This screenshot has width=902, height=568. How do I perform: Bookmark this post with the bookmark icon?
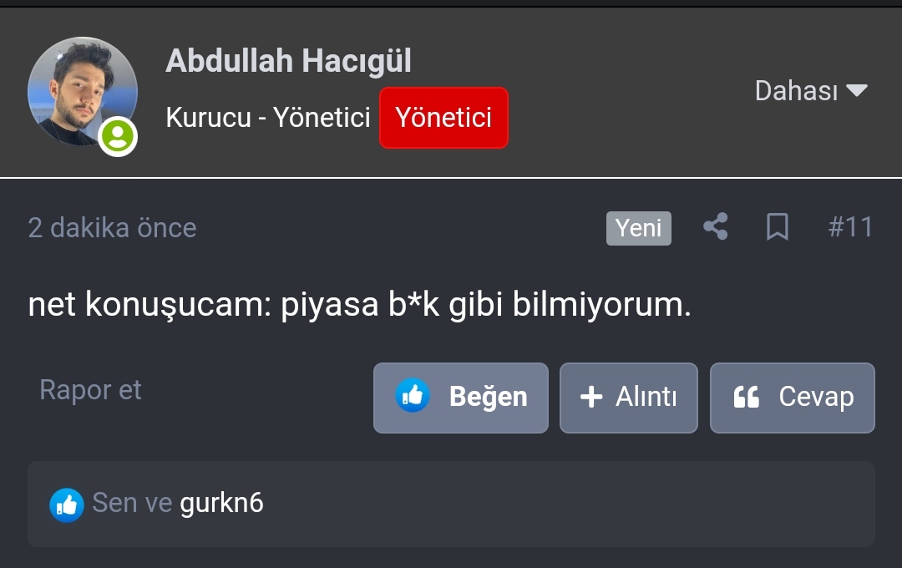pyautogui.click(x=778, y=227)
